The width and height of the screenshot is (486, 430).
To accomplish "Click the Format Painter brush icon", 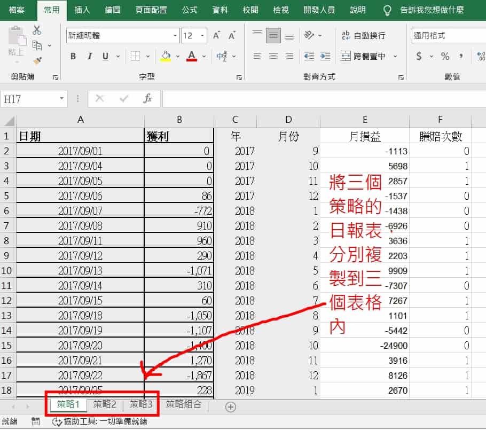I will (x=37, y=61).
